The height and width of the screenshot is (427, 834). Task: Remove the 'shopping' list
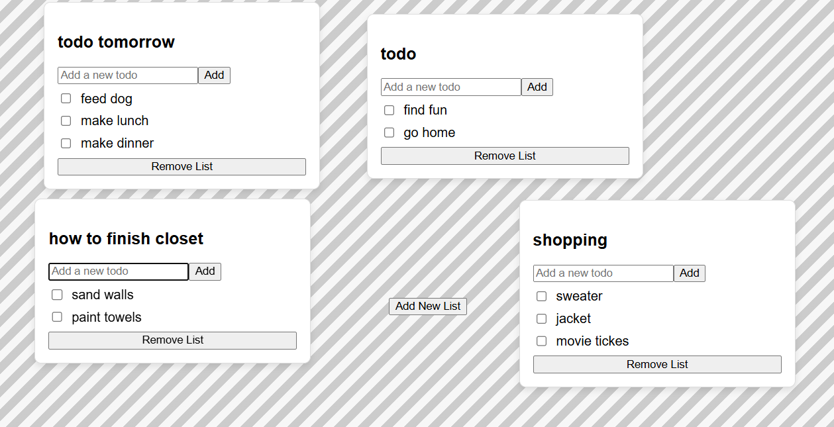point(657,365)
